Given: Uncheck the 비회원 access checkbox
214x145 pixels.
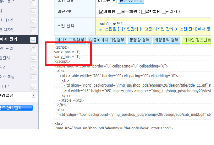Looking at the screenshot, I should (x=101, y=12).
